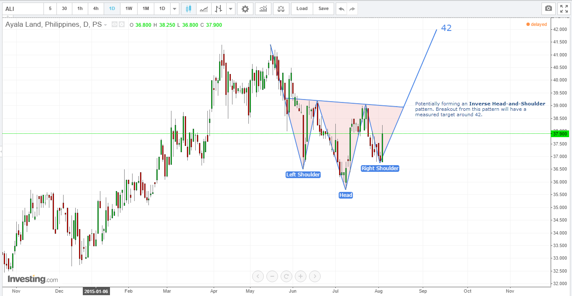Open chart properties with the gear icon
The image size is (572, 296).
[245, 8]
